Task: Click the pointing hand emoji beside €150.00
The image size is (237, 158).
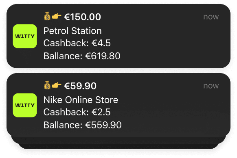Action: point(57,16)
